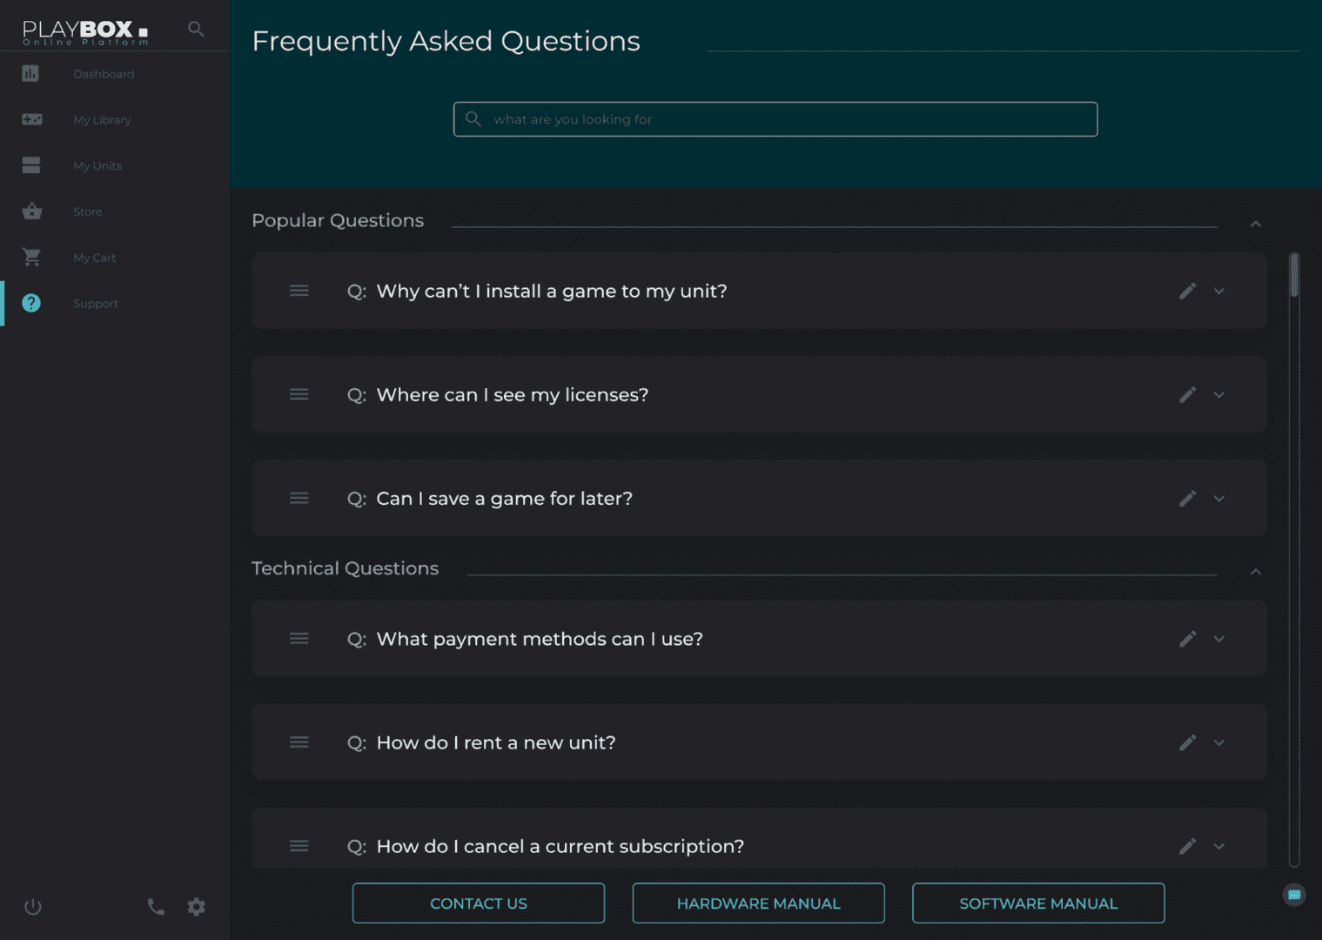Open the Store sidebar item

(x=87, y=211)
